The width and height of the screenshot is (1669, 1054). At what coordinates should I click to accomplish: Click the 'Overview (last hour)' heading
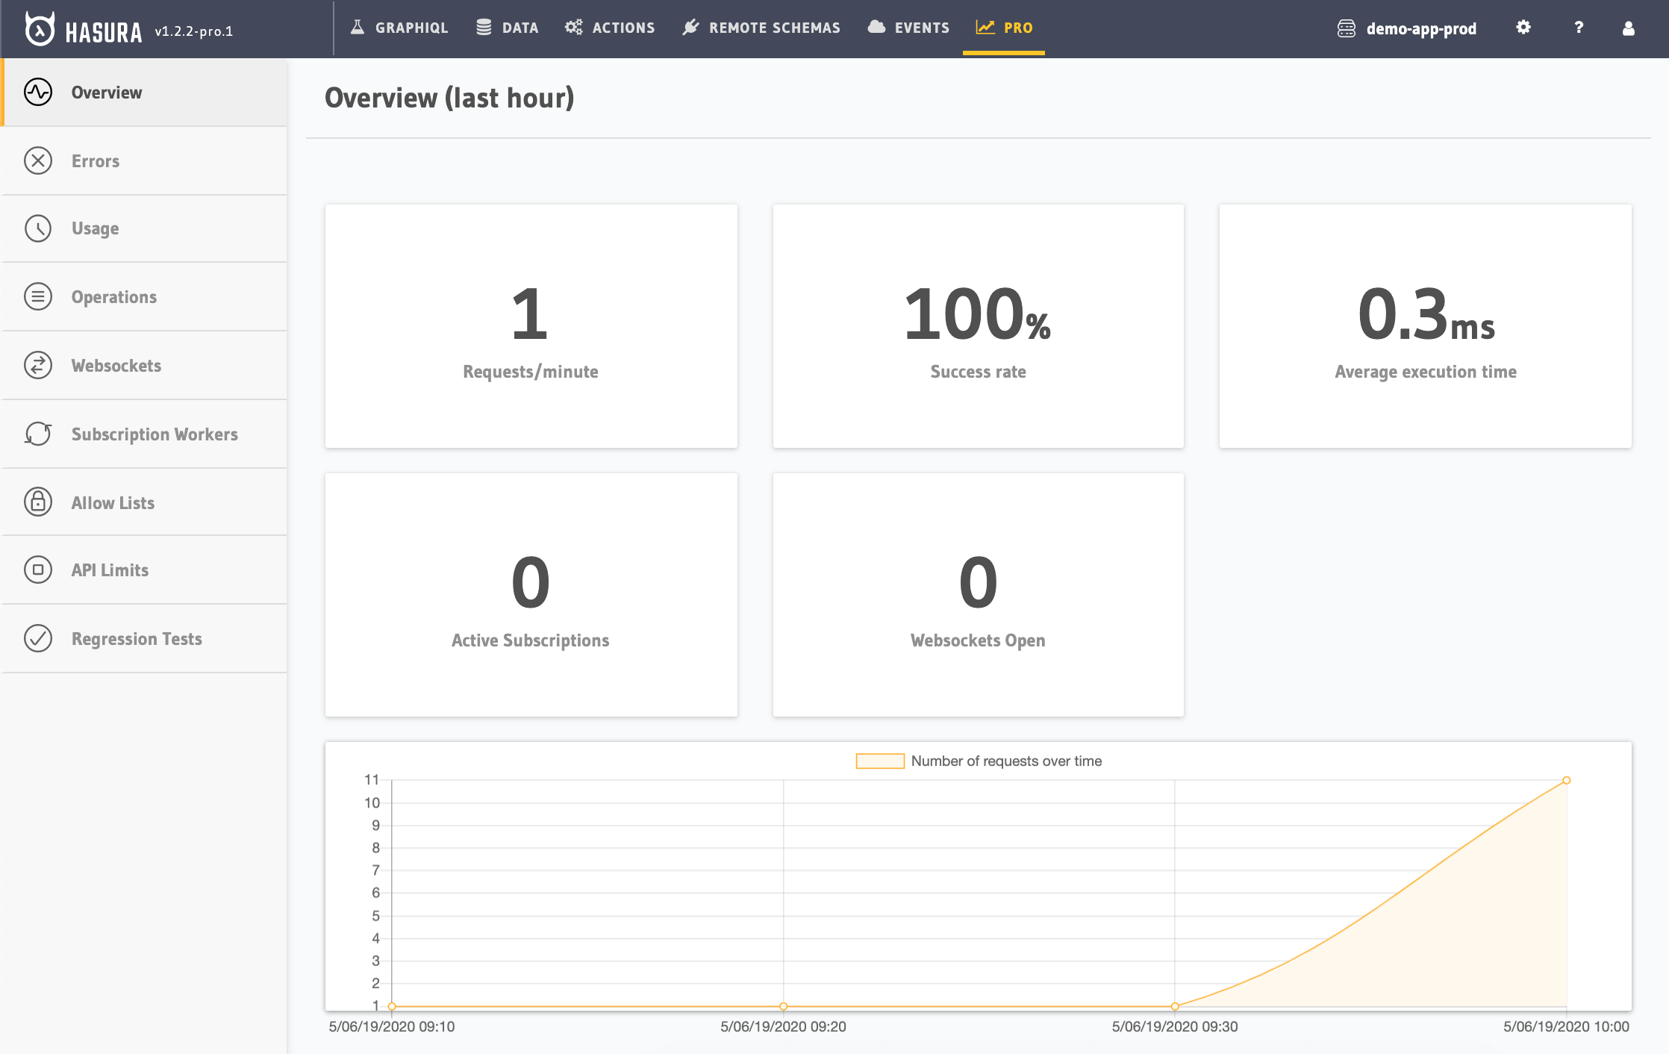pos(449,98)
